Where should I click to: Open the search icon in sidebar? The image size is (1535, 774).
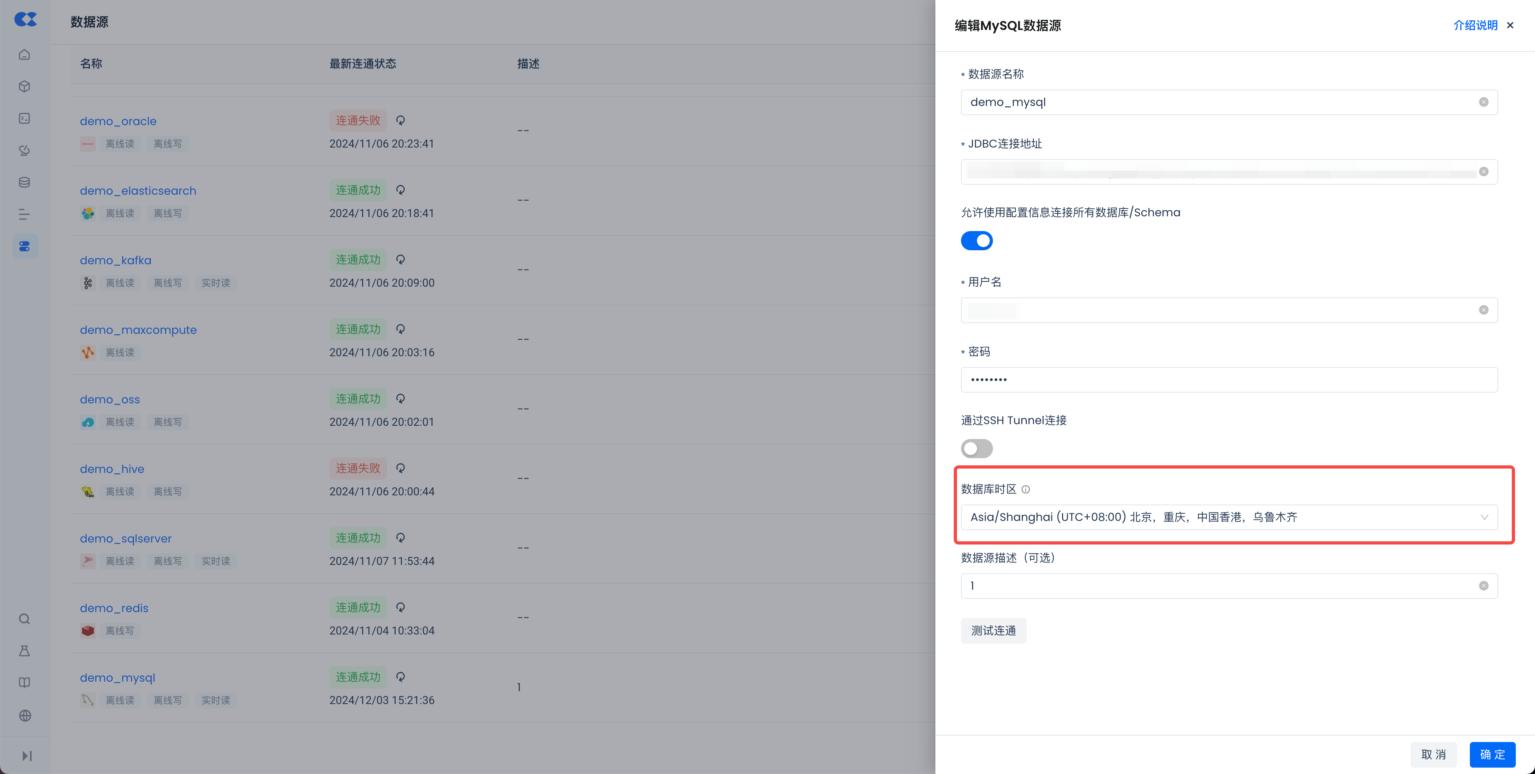coord(24,619)
